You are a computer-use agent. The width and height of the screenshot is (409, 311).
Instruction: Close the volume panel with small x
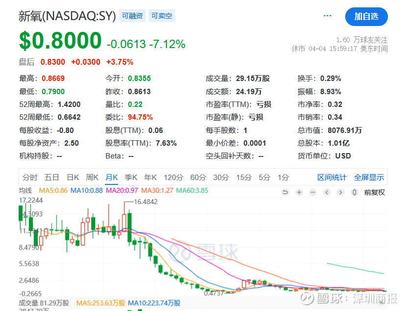coord(382,302)
